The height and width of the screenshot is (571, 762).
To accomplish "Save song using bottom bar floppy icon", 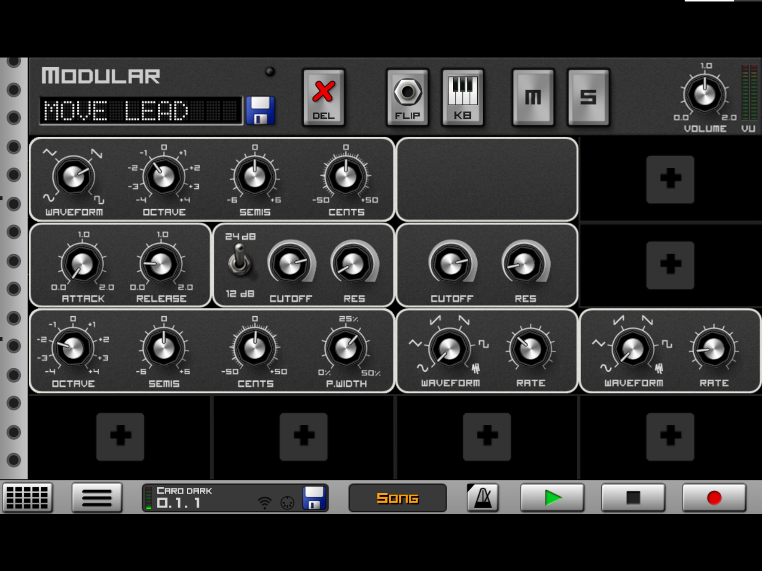I will (314, 498).
